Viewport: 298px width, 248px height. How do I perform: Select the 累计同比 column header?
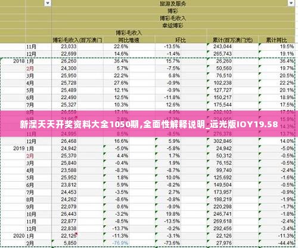[x=277, y=40]
